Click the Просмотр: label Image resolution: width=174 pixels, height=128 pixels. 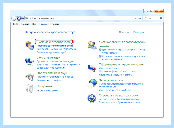point(125,32)
